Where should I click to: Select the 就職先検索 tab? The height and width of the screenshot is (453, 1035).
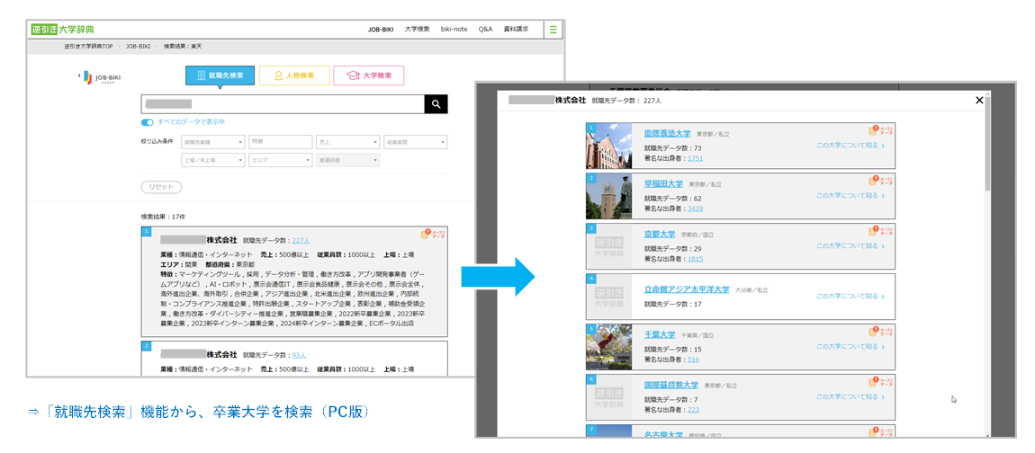click(220, 75)
